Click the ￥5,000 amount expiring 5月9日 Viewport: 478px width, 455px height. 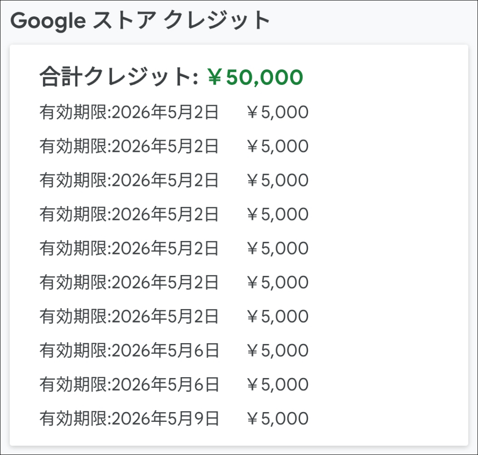(277, 419)
